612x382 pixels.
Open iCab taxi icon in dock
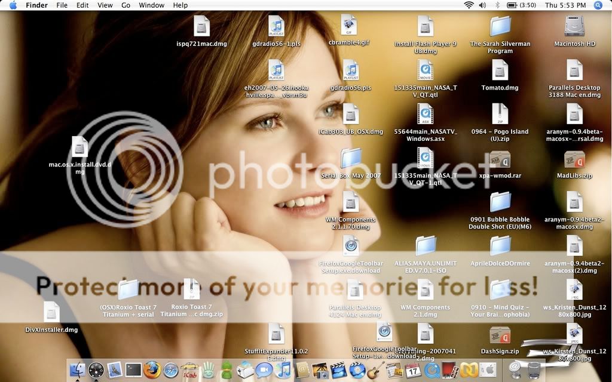coord(189,369)
